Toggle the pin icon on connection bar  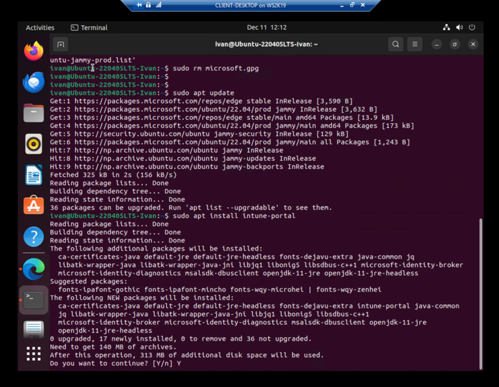click(139, 5)
